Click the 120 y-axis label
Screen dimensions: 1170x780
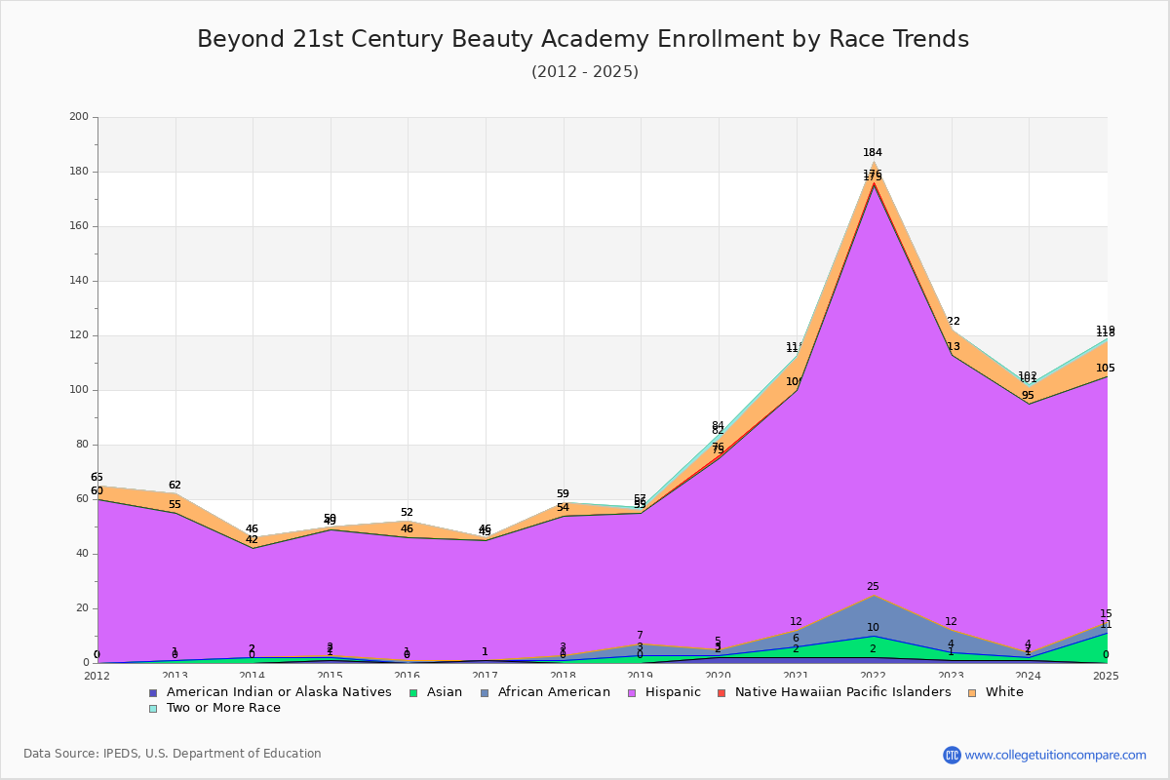(79, 335)
